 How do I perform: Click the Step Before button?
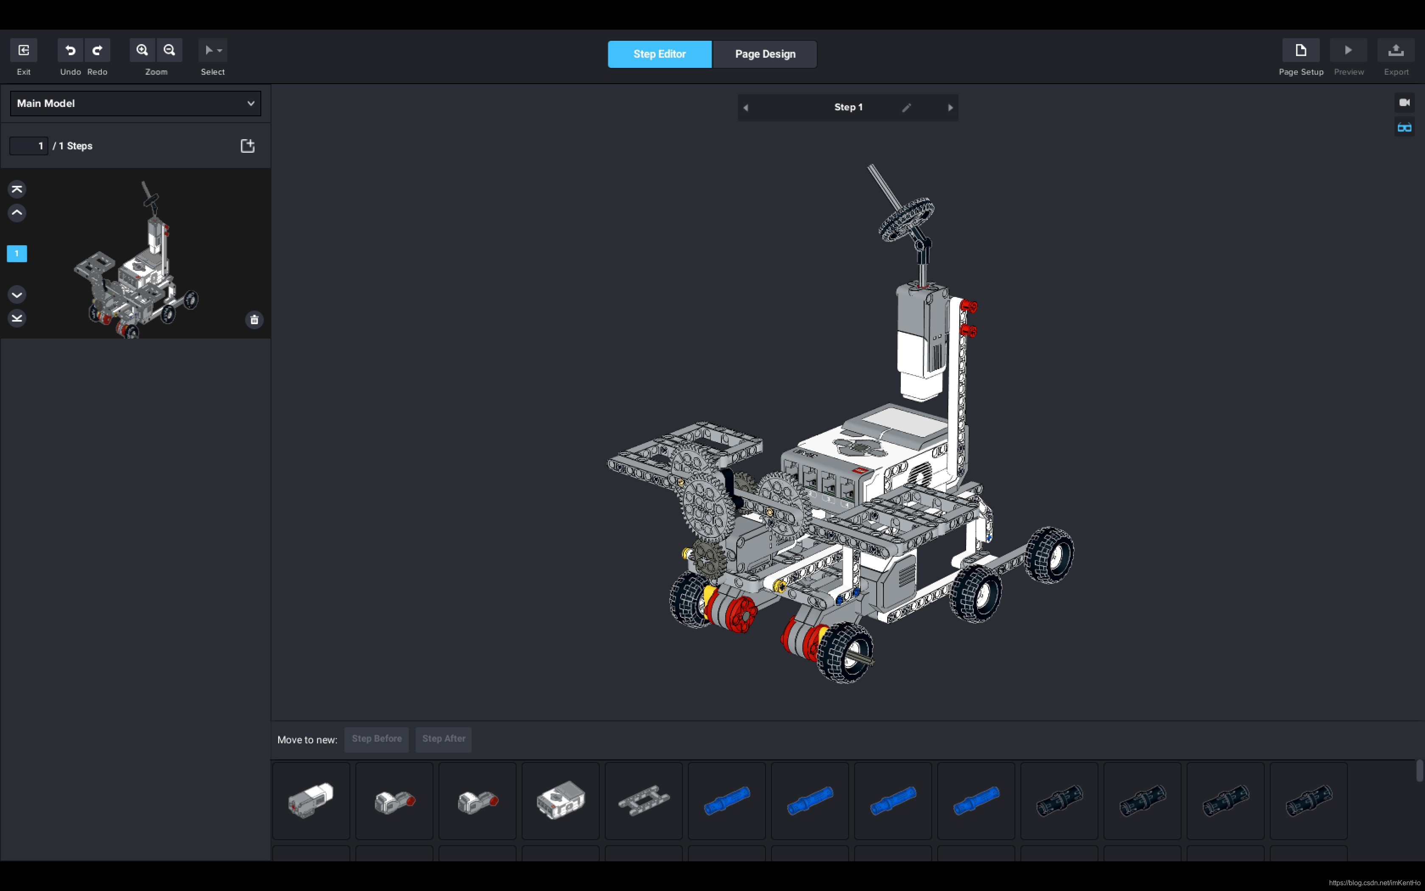376,739
